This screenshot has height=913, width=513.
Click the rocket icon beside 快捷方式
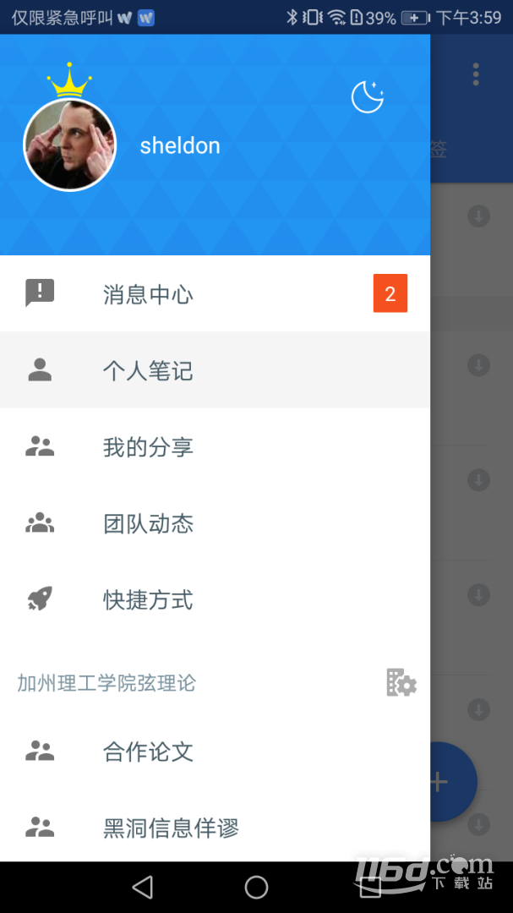tap(40, 599)
